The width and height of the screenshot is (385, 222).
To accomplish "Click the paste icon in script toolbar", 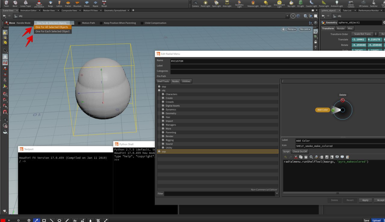I will (306, 157).
